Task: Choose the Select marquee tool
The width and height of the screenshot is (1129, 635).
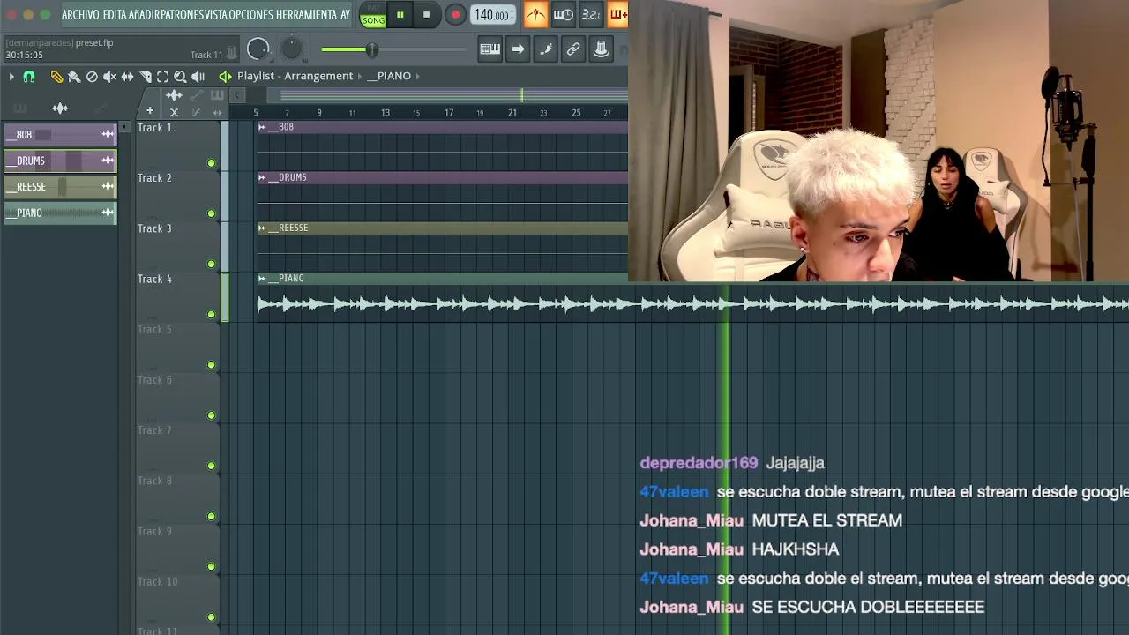Action: 162,77
